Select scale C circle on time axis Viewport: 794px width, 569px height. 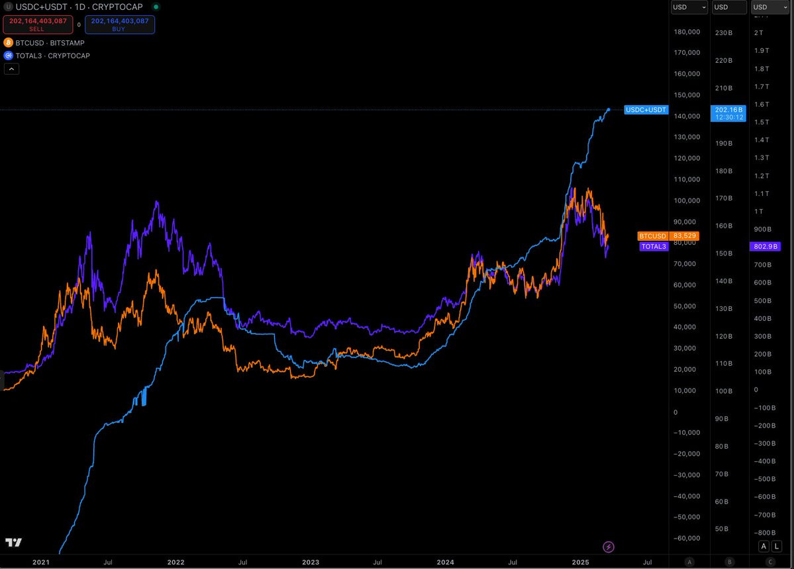[770, 562]
